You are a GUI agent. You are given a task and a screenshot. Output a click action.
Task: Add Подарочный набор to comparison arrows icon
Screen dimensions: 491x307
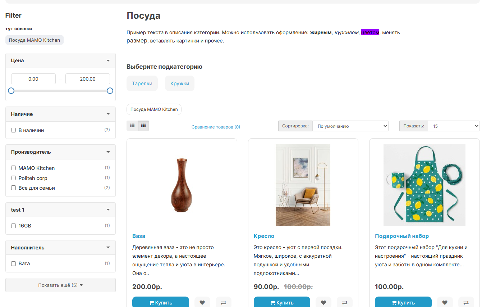(x=466, y=302)
